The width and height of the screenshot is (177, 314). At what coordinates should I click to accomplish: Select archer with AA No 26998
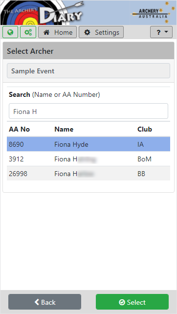pos(88,174)
